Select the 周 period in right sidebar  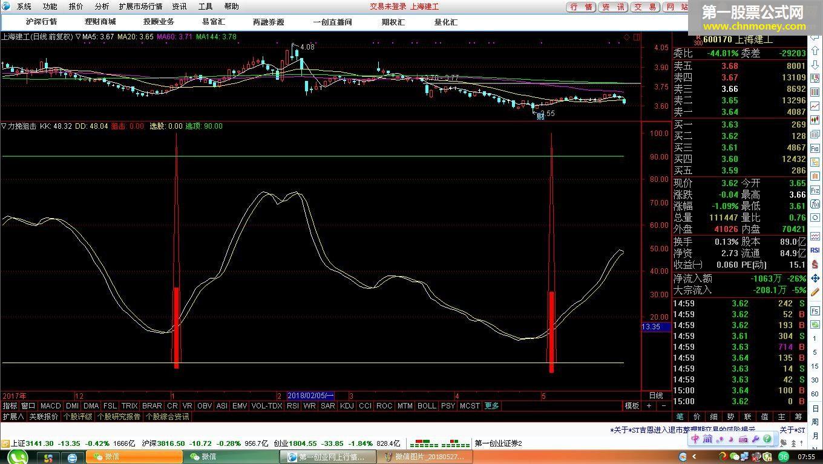tap(815, 422)
